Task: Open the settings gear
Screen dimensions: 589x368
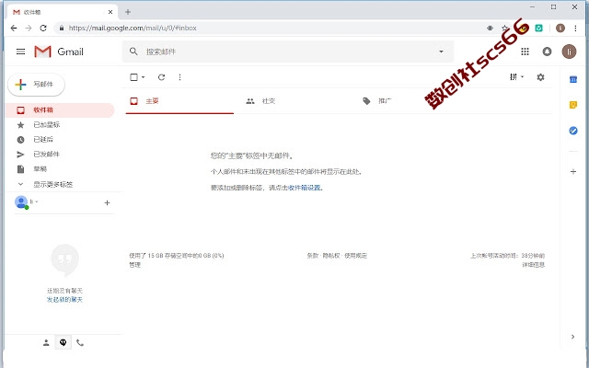Action: point(540,77)
